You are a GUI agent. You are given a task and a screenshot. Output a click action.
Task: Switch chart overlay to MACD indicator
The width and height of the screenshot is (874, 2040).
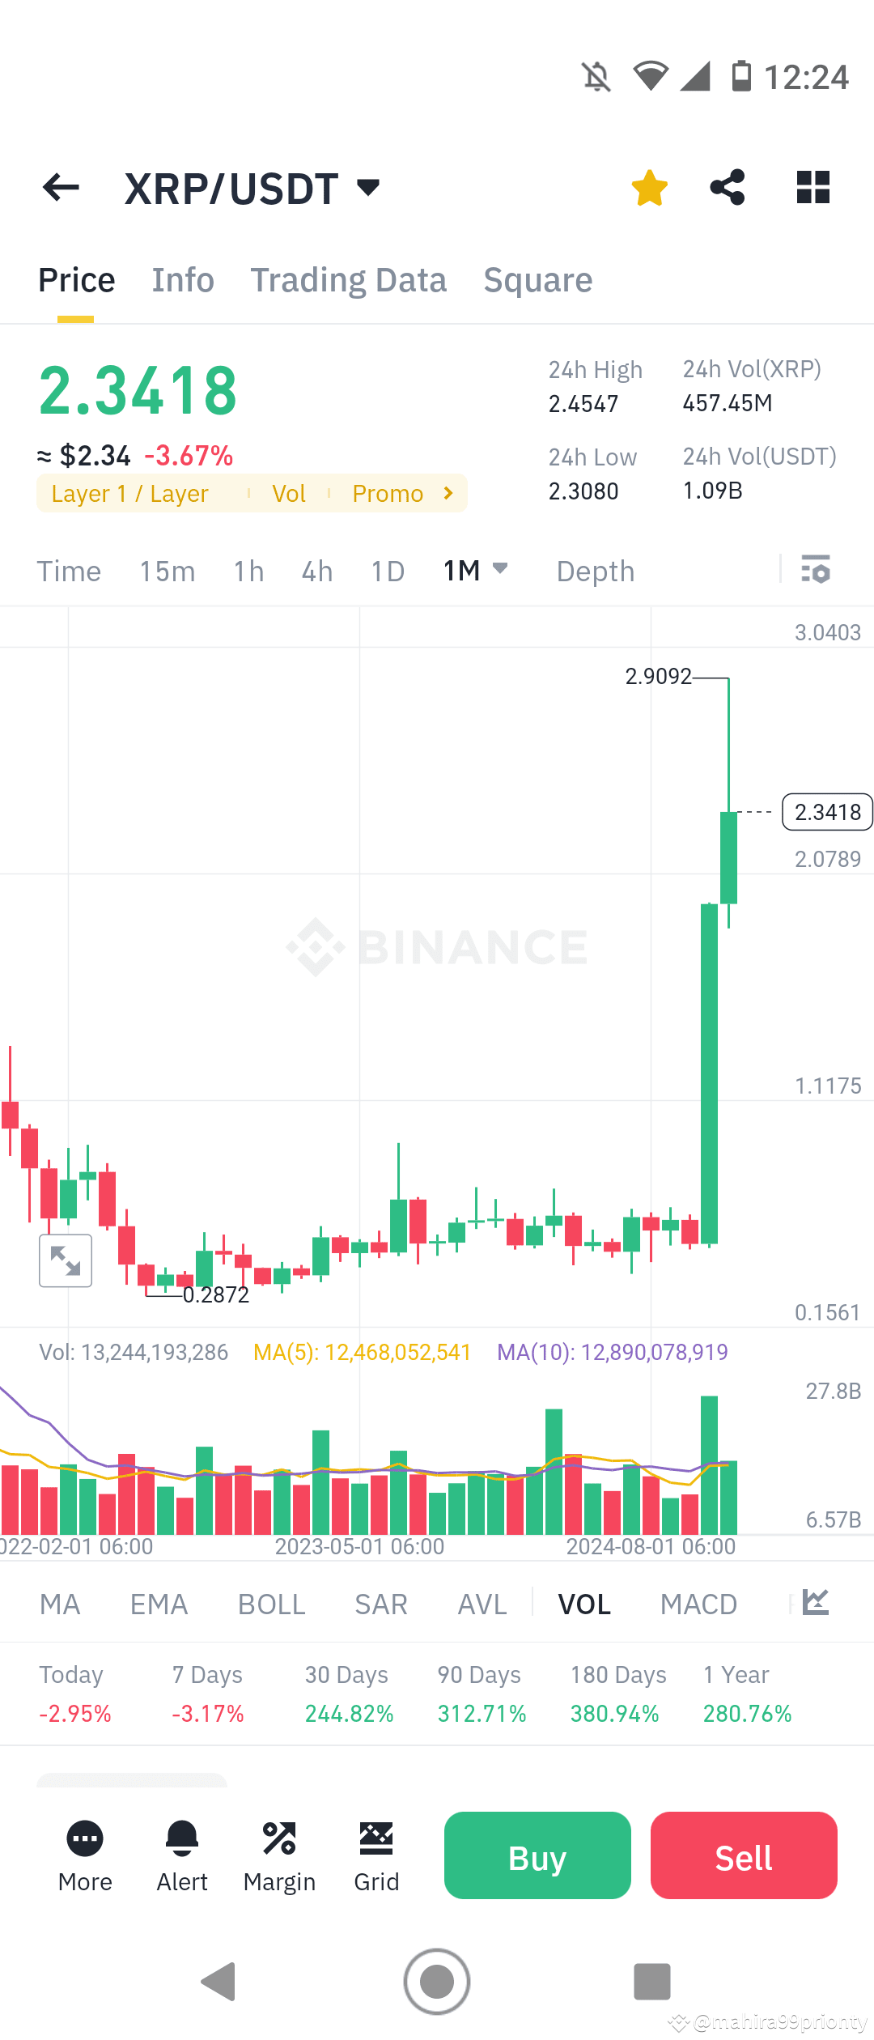pyautogui.click(x=698, y=1604)
